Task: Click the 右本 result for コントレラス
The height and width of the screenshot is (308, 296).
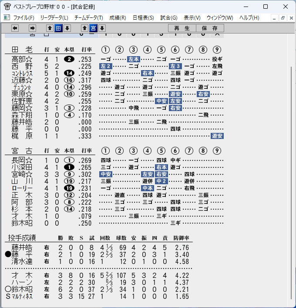Action: pos(148,73)
